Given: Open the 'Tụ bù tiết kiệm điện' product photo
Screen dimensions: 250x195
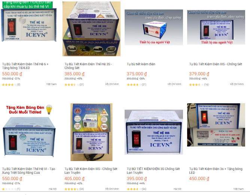Looking at the screenshot, I should pyautogui.click(x=154, y=27).
